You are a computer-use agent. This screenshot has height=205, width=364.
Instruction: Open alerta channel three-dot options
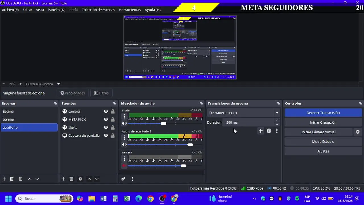[x=124, y=116]
